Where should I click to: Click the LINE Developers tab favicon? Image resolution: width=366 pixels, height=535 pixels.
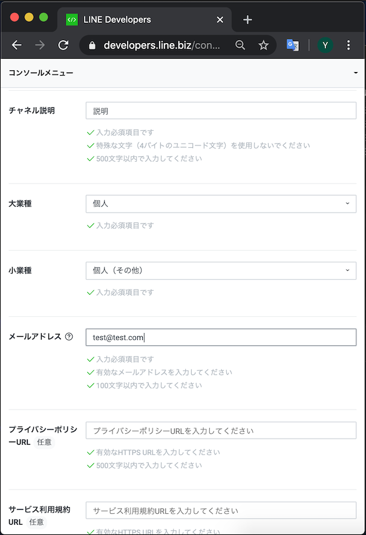[72, 20]
